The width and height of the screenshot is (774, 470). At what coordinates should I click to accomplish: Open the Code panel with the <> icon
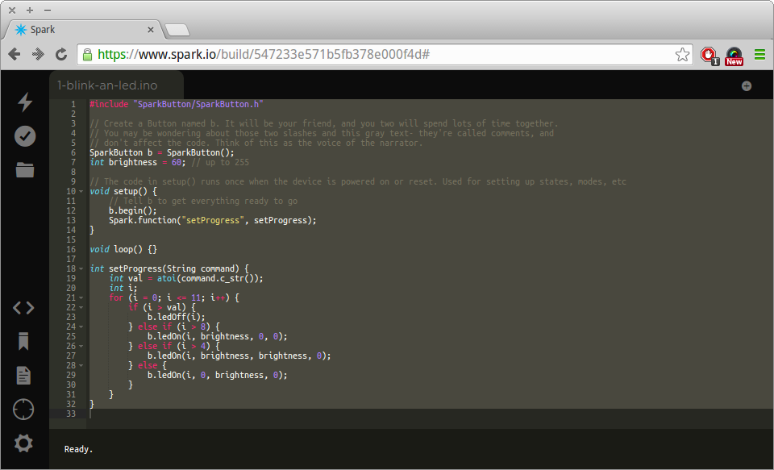23,307
